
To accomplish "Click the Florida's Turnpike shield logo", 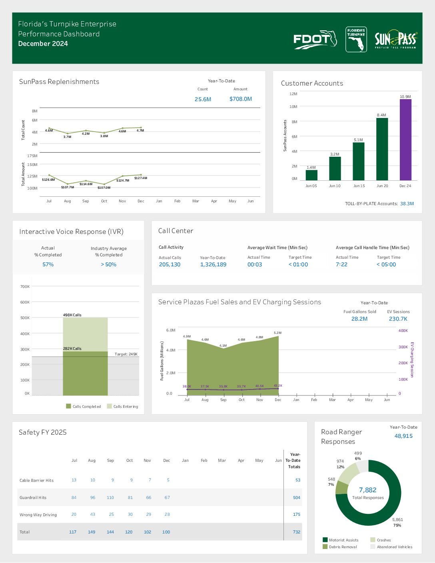I will point(356,40).
